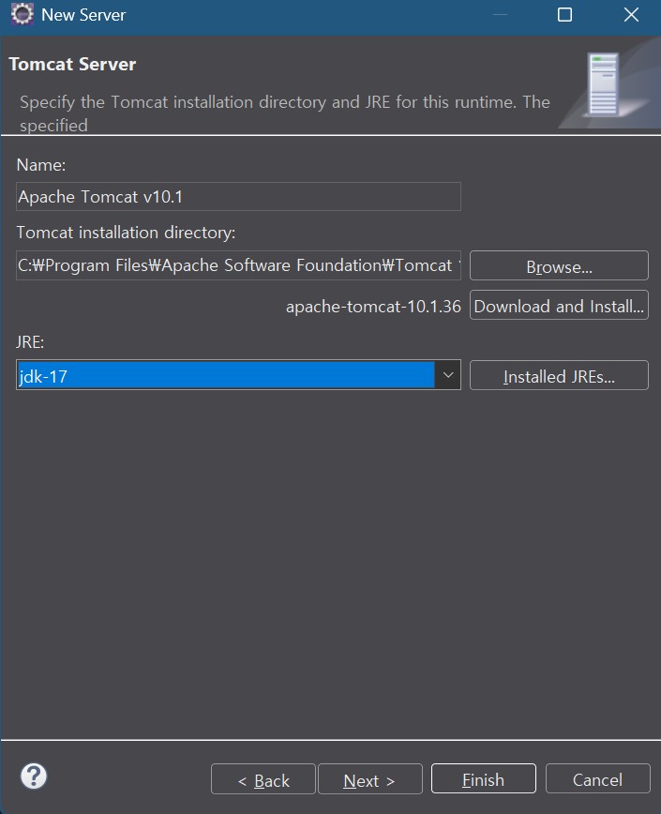This screenshot has width=661, height=814.
Task: Click the Name: label
Action: click(41, 165)
